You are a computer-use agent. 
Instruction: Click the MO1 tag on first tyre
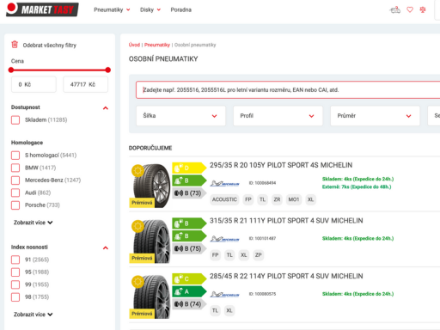tap(294, 199)
